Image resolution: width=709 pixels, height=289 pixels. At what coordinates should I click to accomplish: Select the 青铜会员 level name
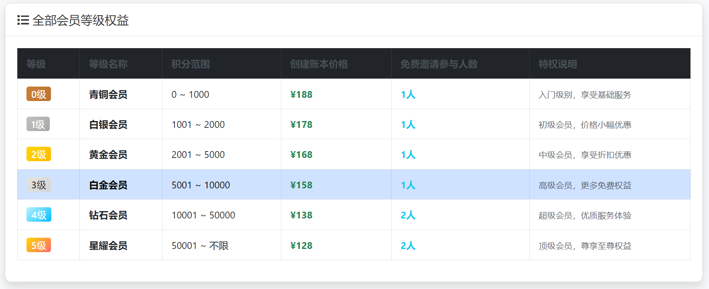(108, 95)
